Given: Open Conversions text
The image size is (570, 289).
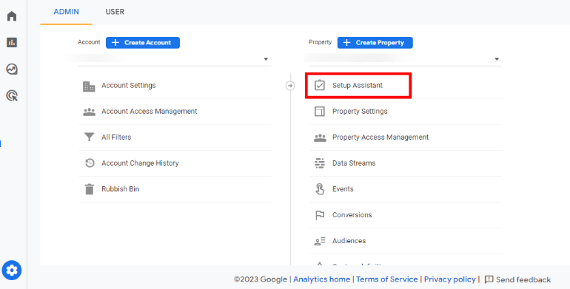Looking at the screenshot, I should (352, 215).
